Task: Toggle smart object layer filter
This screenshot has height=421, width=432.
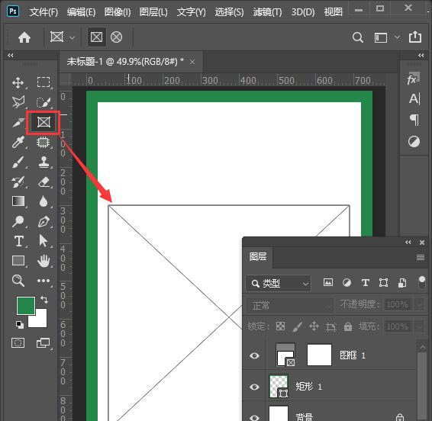Action: [402, 282]
